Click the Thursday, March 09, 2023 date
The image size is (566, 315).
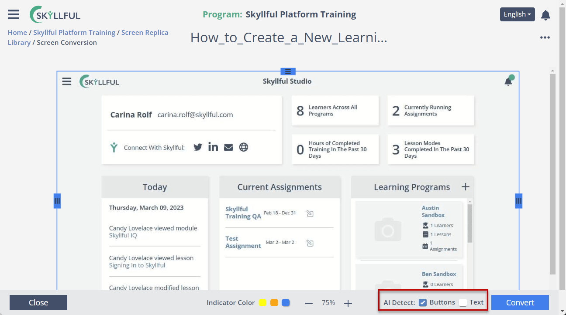146,208
